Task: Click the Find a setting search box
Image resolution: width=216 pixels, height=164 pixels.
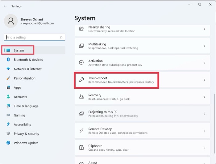Action: pyautogui.click(x=35, y=37)
